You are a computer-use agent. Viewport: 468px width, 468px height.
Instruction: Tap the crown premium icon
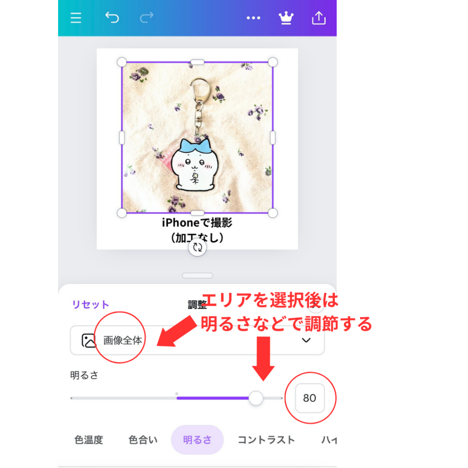pyautogui.click(x=286, y=18)
